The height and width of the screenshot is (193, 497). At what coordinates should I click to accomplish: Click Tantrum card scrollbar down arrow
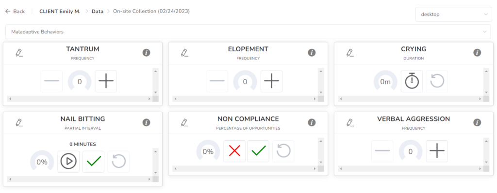pos(155,92)
